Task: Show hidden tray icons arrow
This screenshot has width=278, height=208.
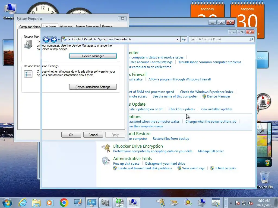Action: coord(231,203)
